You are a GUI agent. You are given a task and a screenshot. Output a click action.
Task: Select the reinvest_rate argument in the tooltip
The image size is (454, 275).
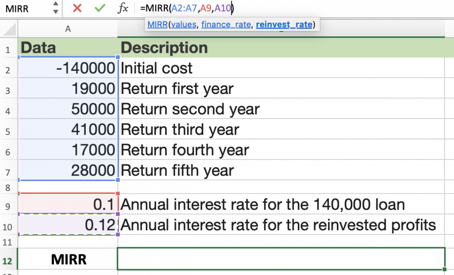tap(284, 24)
